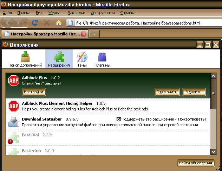Switch to the Темы section
The height and width of the screenshot is (171, 222).
point(82,59)
